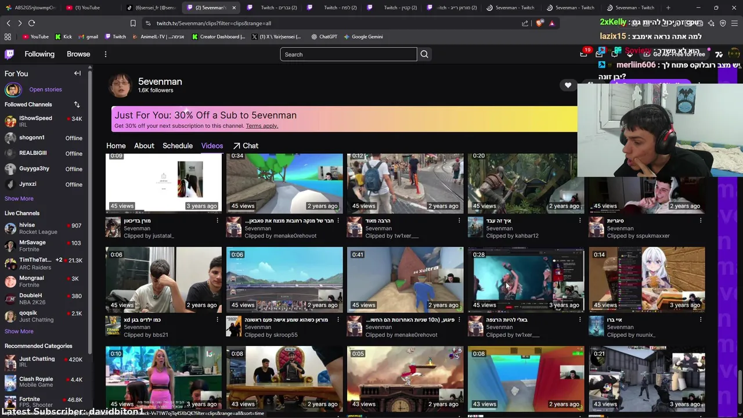Play the 0:14 clip clipped by nuunix_
Image resolution: width=743 pixels, height=418 pixels.
click(647, 280)
